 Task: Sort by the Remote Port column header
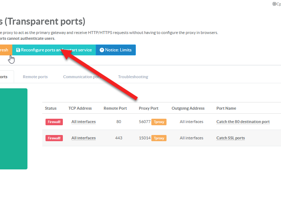(x=115, y=108)
